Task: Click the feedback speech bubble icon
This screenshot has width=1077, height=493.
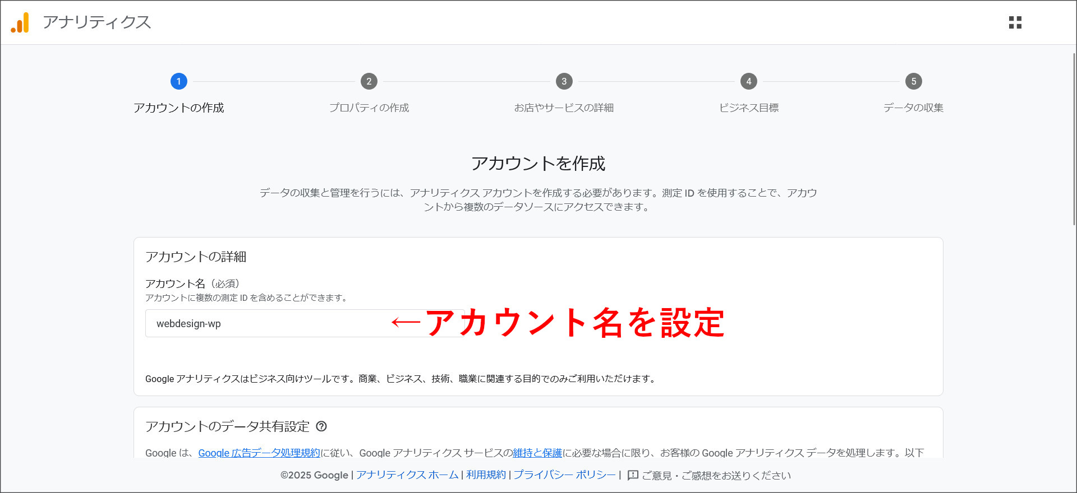Action: click(633, 475)
